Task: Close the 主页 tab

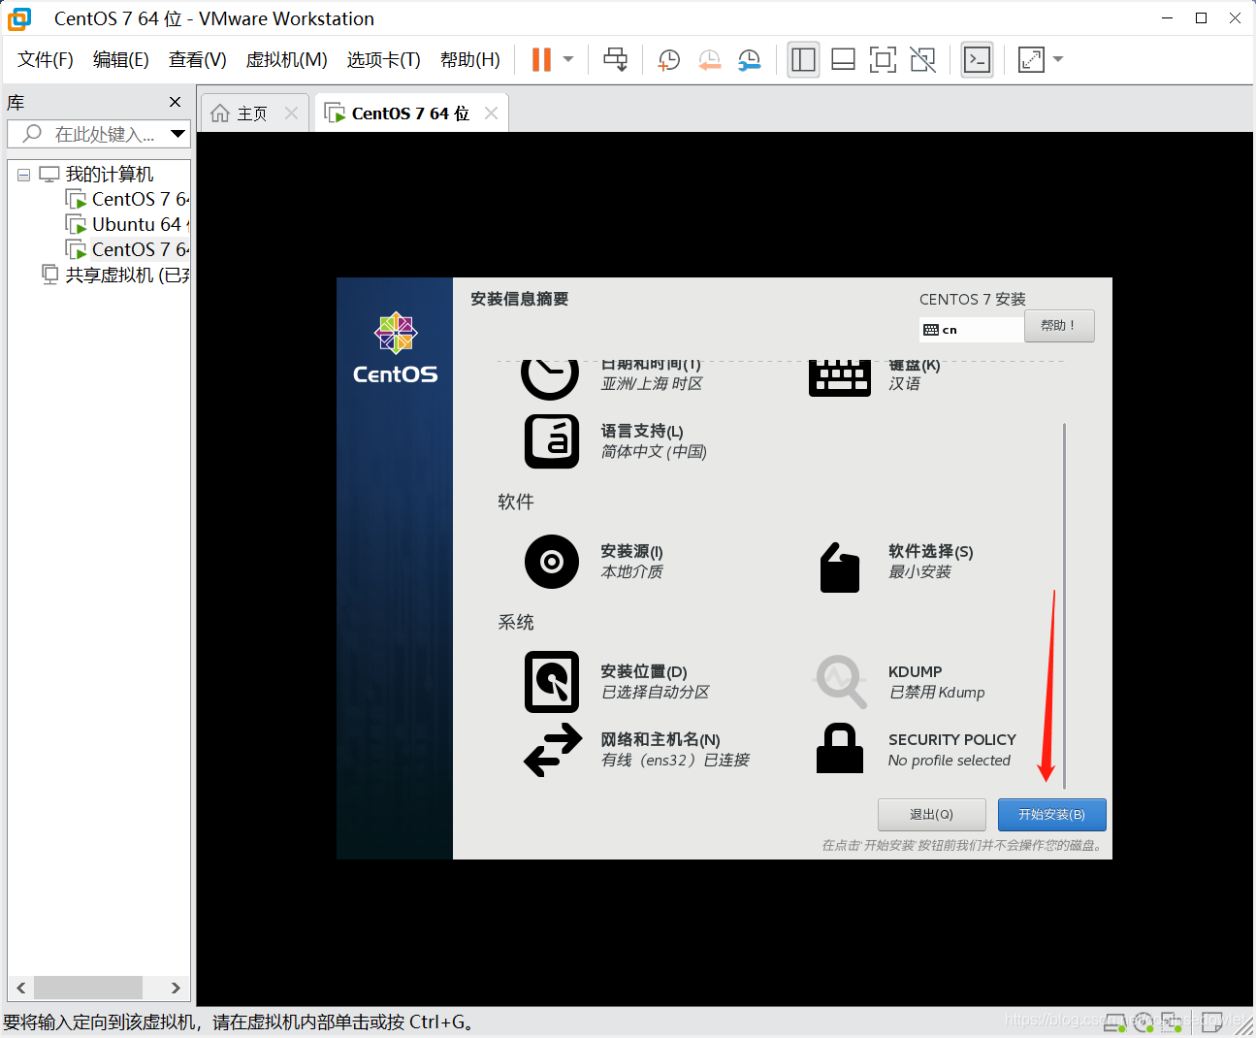Action: [291, 114]
